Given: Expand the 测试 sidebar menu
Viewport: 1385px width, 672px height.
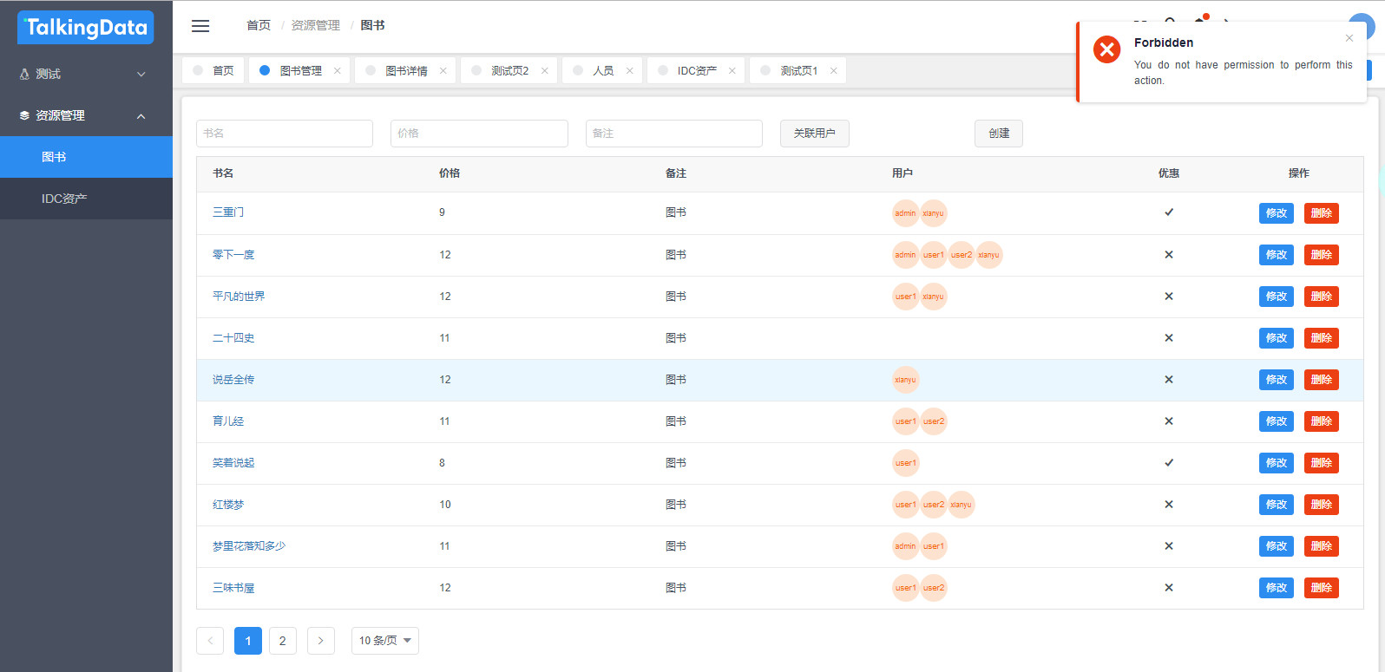Looking at the screenshot, I should point(85,75).
